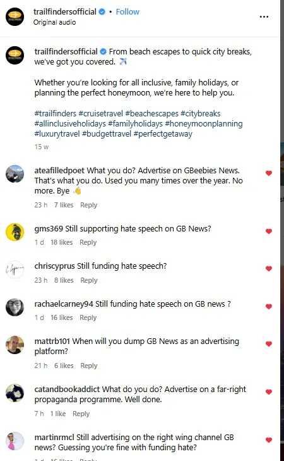Open gms369's yellow profile avatar

[15, 232]
